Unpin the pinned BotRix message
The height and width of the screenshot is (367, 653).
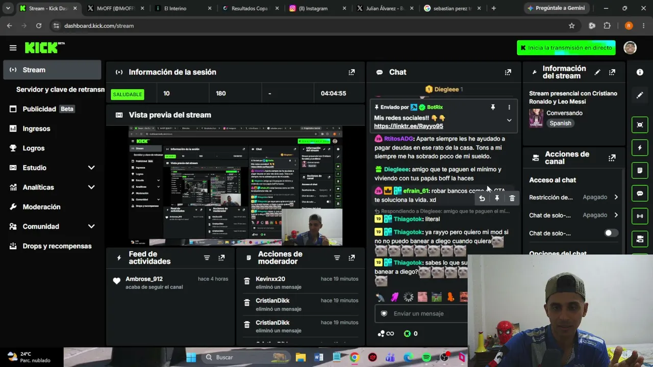[x=493, y=107]
